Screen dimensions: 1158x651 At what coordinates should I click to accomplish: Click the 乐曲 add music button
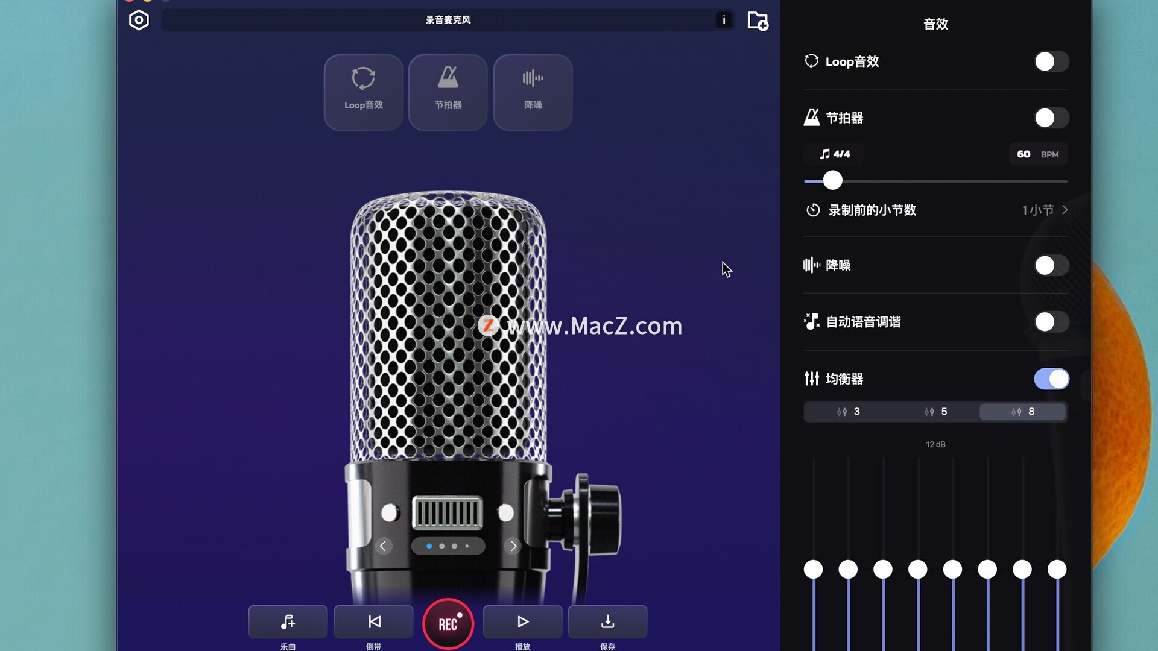(288, 621)
